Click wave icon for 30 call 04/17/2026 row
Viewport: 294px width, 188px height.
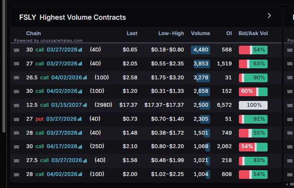coord(16,147)
